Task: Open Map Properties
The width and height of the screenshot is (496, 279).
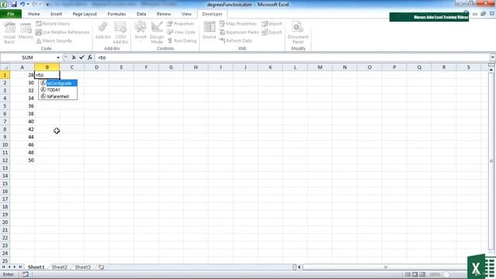Action: 238,24
